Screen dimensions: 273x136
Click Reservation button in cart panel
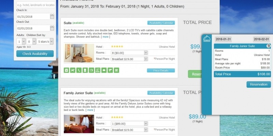click(x=258, y=84)
